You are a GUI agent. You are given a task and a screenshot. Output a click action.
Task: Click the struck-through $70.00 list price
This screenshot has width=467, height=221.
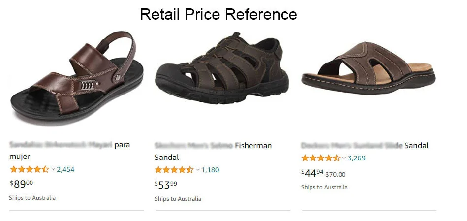click(336, 174)
